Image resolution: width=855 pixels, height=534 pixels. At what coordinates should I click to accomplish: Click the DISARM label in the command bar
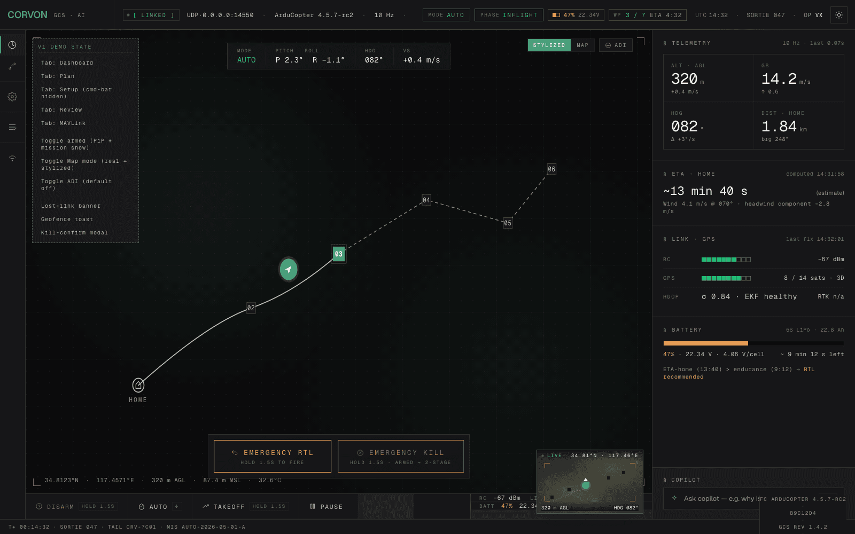[x=60, y=507]
